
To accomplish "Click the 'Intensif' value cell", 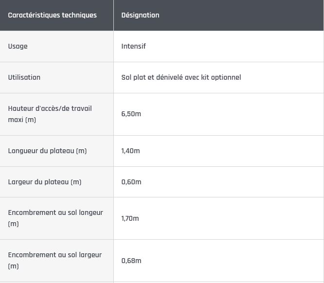I will (x=133, y=46).
